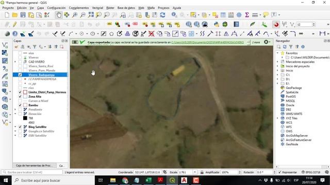Open a project with the yellow folder icon
The width and height of the screenshot is (330, 185).
tap(15, 15)
